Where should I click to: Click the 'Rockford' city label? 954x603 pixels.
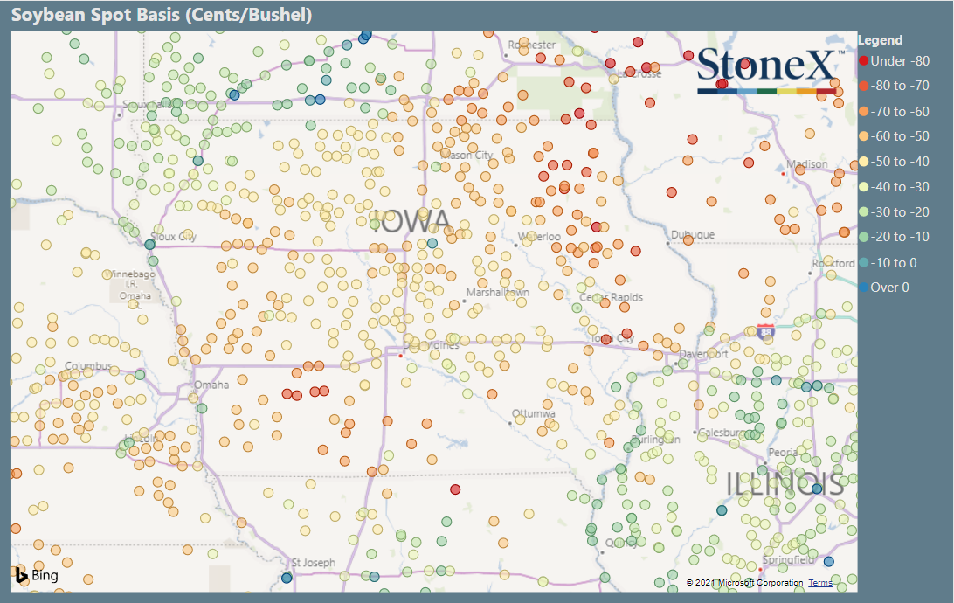point(833,263)
